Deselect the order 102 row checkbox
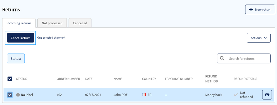This screenshot has height=105, width=277. (10, 95)
